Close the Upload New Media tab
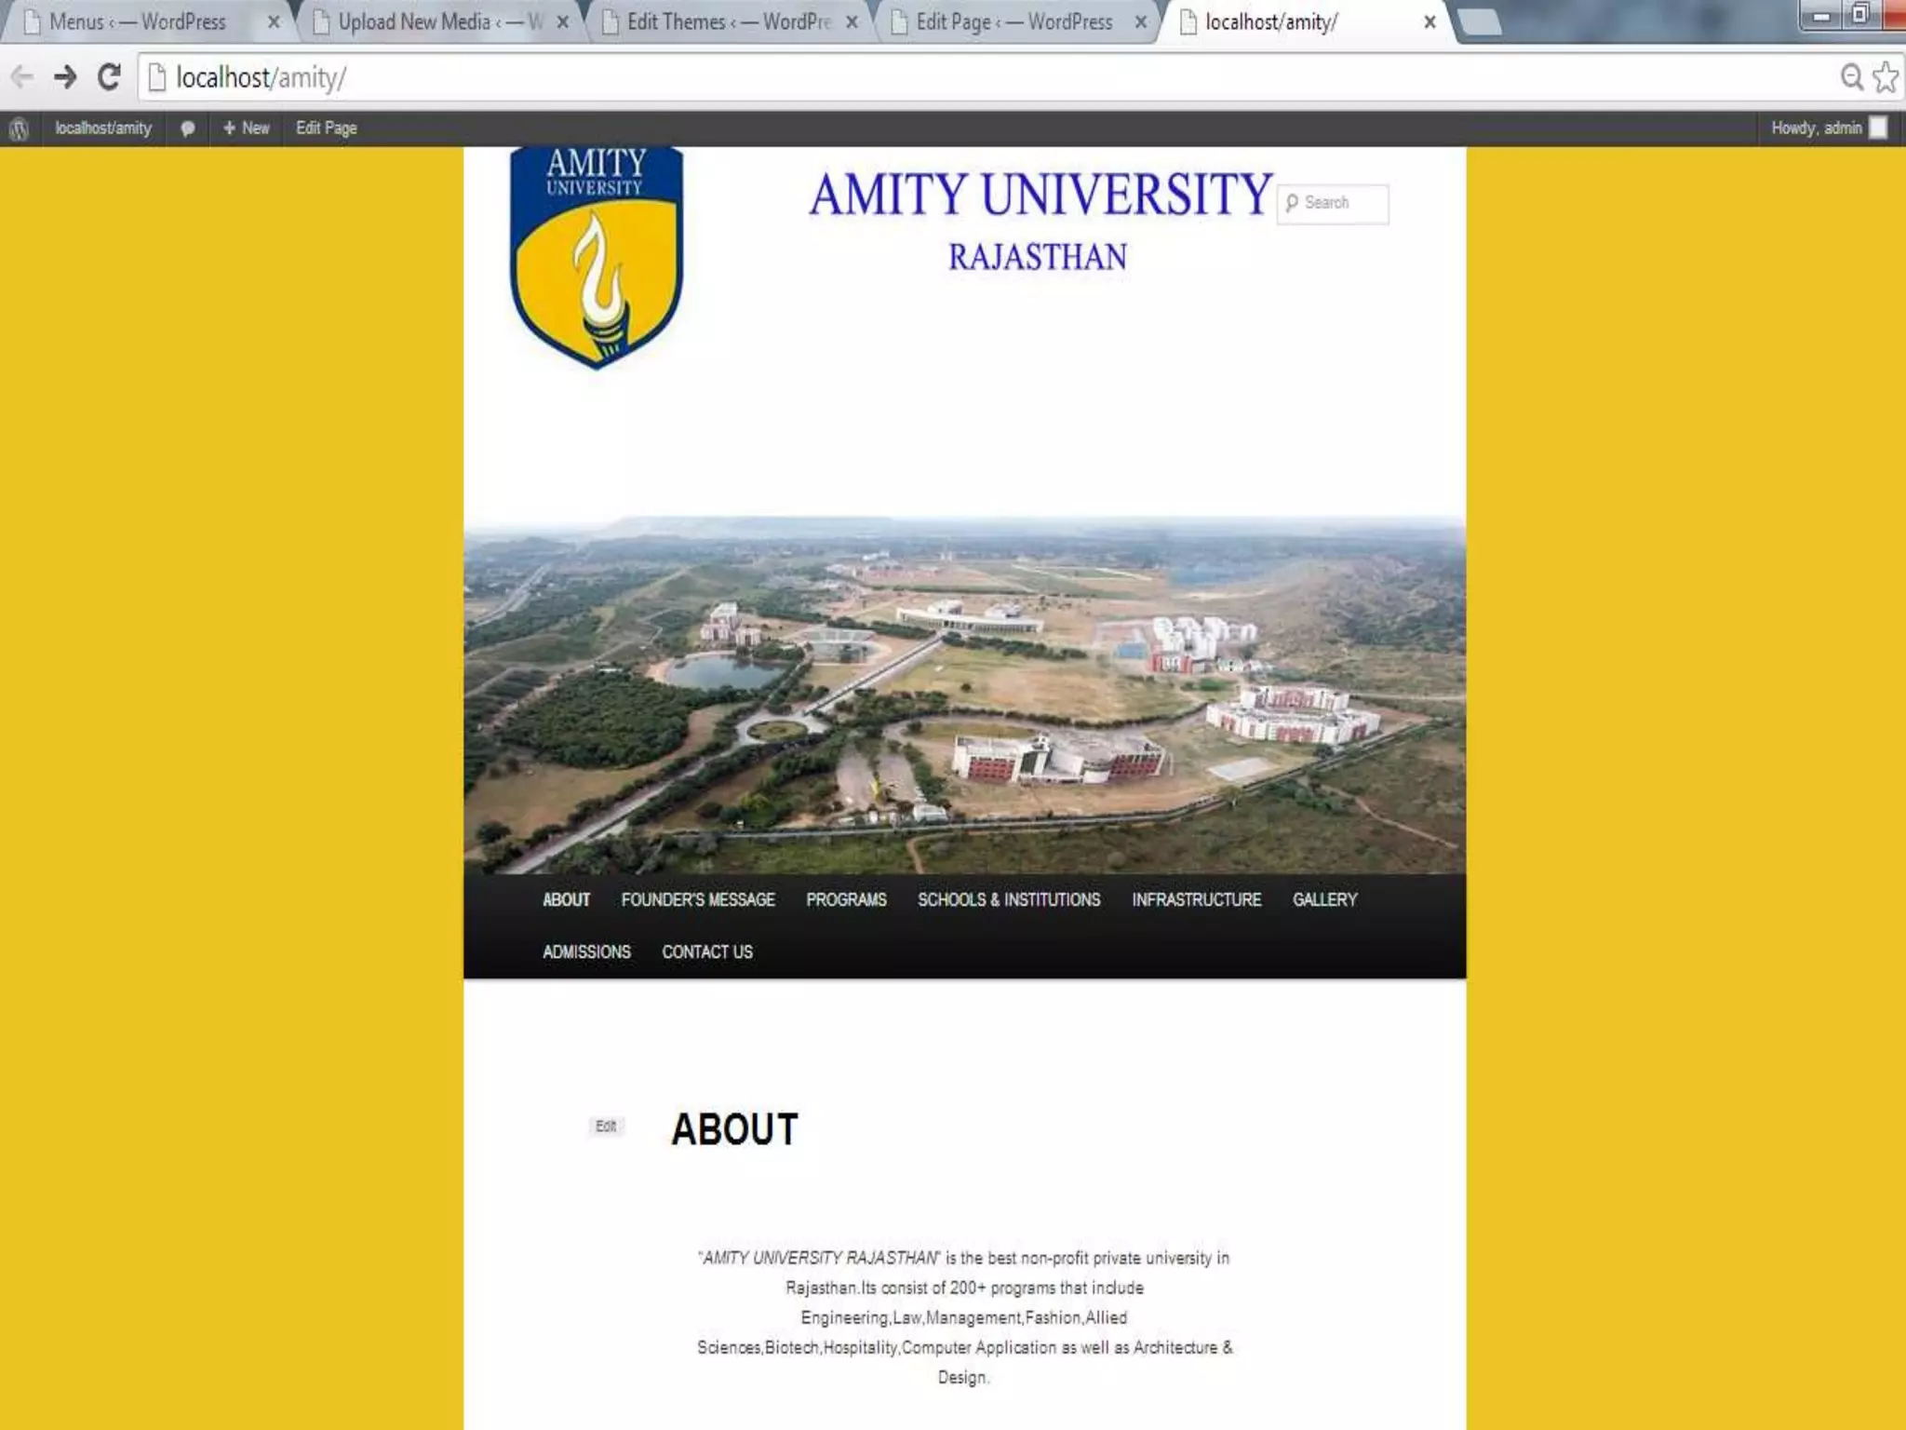Image resolution: width=1906 pixels, height=1430 pixels. 562,22
